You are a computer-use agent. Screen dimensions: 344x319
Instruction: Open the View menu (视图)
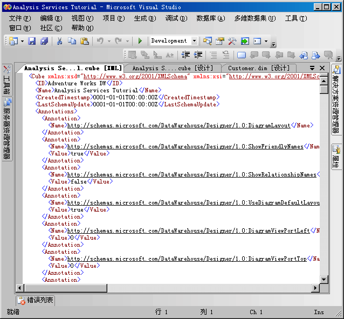(82, 18)
